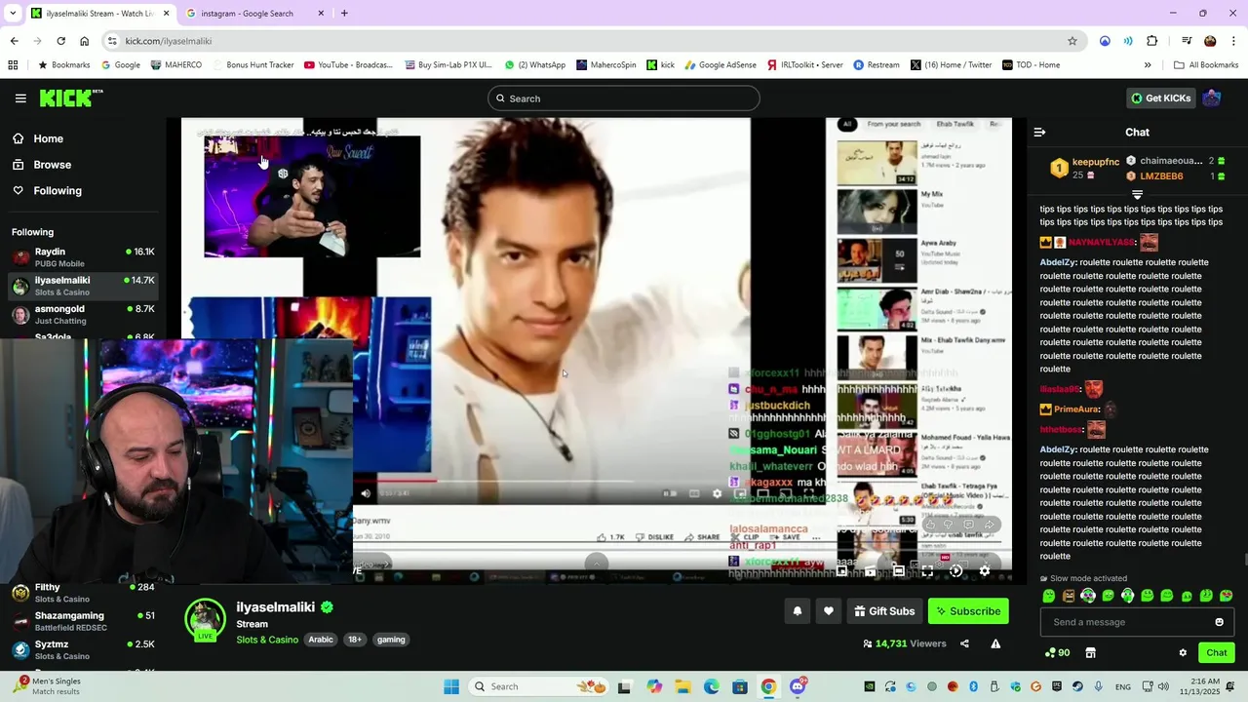The width and height of the screenshot is (1248, 702).
Task: Click the player's circular play-arrow icon
Action: 955,571
